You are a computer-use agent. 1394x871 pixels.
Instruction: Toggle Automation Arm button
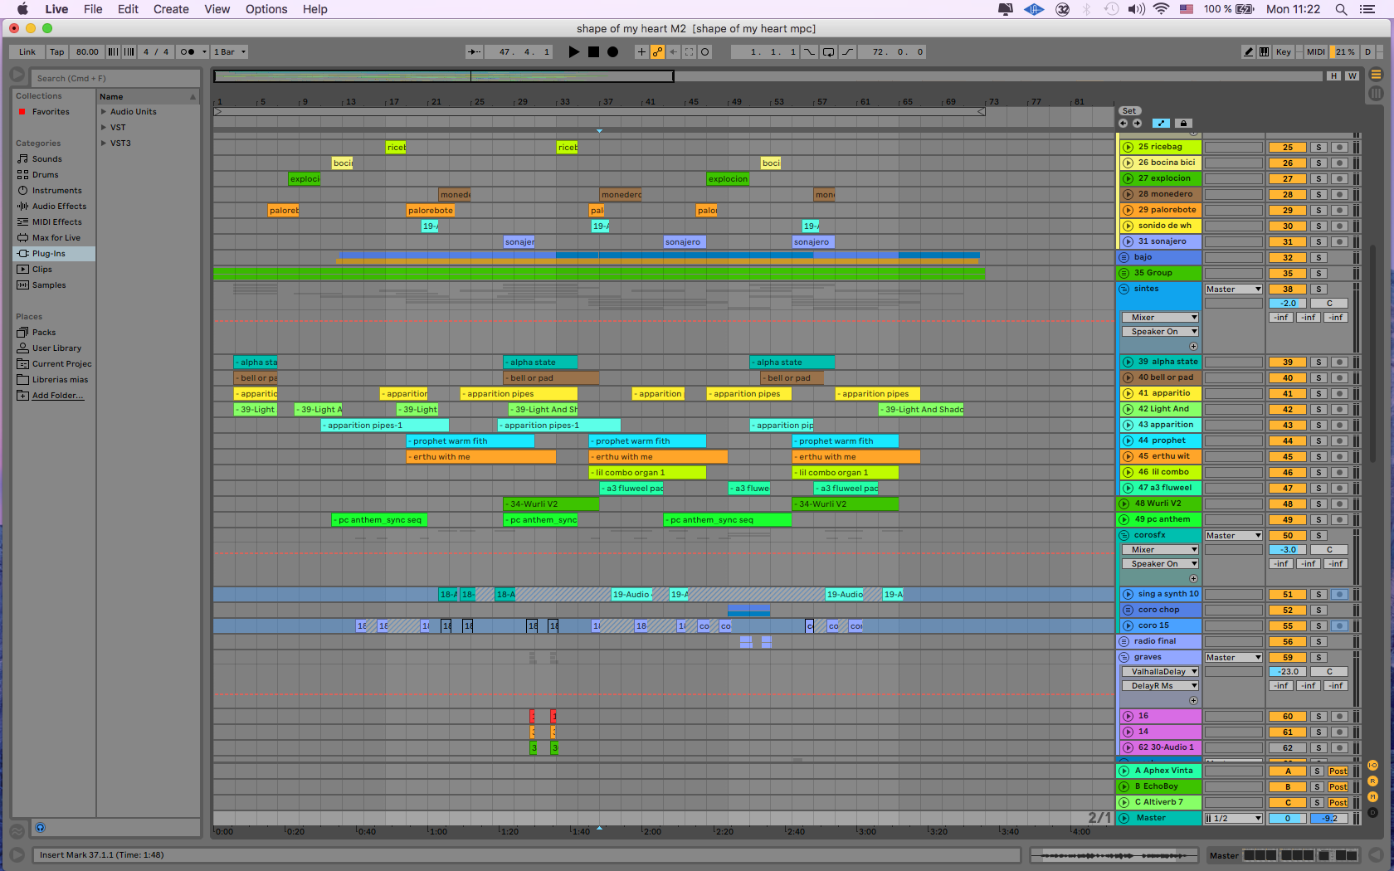point(657,51)
